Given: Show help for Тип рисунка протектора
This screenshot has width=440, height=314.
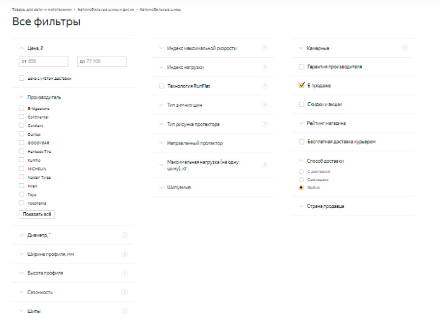Looking at the screenshot, I should click(265, 124).
